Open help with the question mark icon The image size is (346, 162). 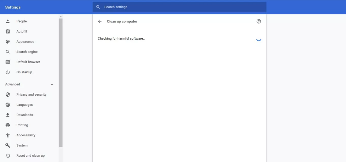pos(259,21)
